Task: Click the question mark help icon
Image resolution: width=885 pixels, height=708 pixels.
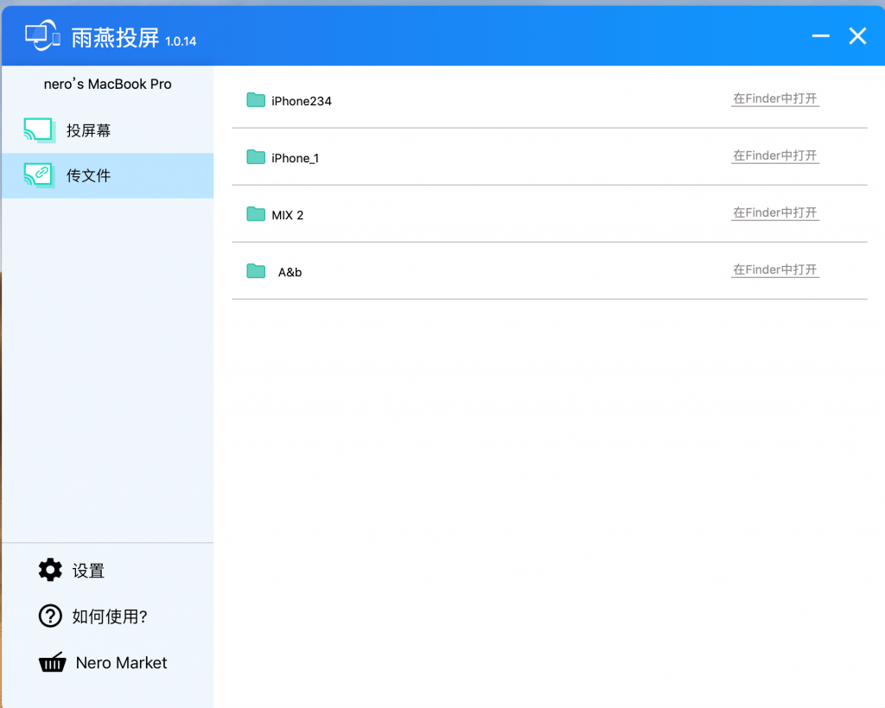Action: coord(51,616)
